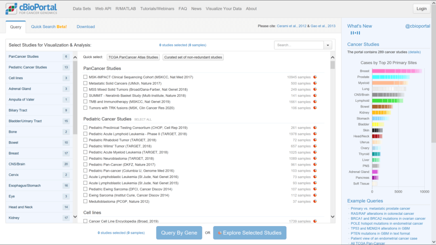Viewport: 436px width, 245px height.
Task: Click the study list scroll-down chevron
Action: click(333, 217)
